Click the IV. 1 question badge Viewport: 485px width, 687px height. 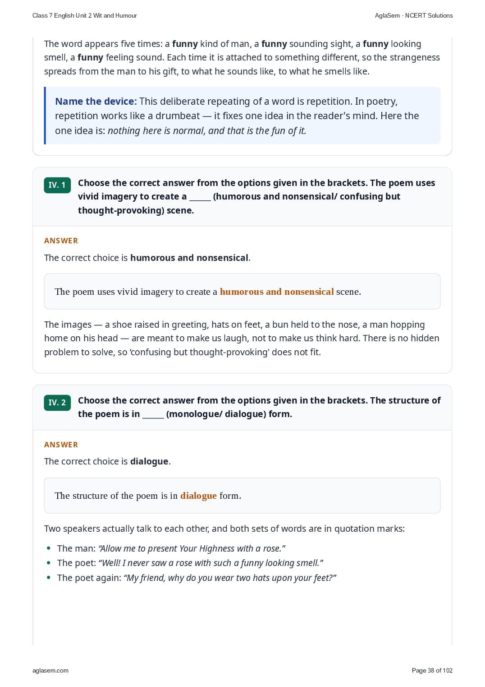pos(57,185)
